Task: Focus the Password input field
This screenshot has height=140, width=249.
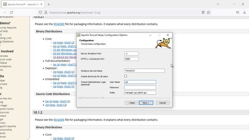Action: tap(140, 87)
